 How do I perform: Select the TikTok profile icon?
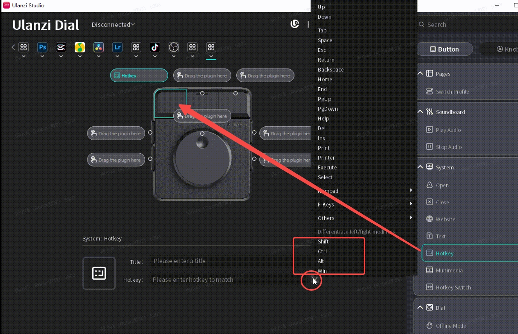[x=155, y=47]
